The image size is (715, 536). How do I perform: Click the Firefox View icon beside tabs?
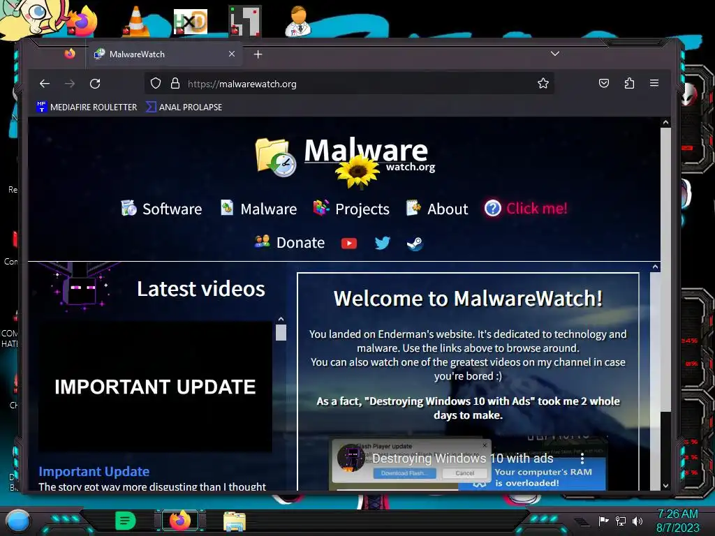[x=70, y=54]
